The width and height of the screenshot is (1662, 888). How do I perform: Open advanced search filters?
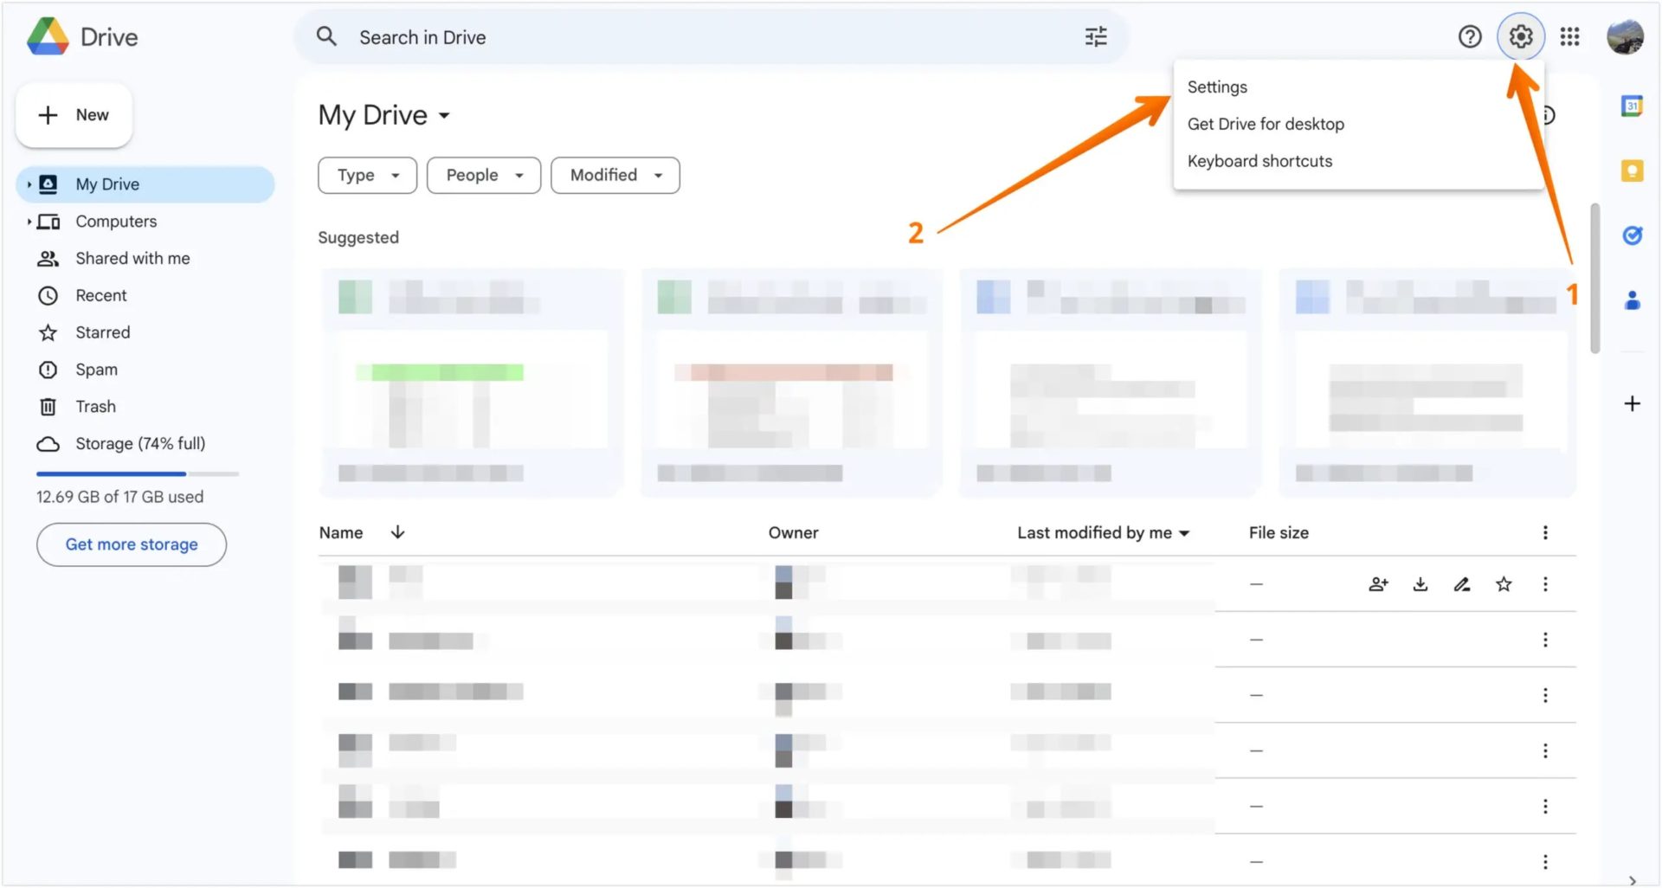(x=1095, y=36)
